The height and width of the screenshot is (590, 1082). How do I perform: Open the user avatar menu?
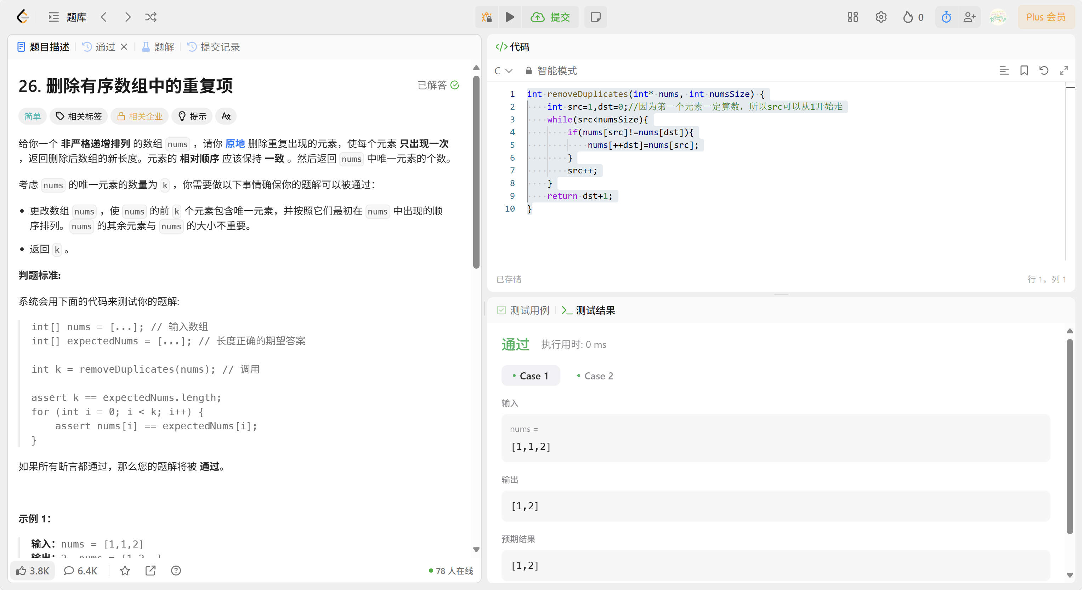[998, 17]
